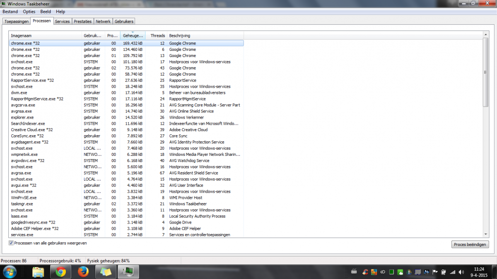497x279 pixels.
Task: Click the Task Manager taskbar button
Action: [128, 272]
